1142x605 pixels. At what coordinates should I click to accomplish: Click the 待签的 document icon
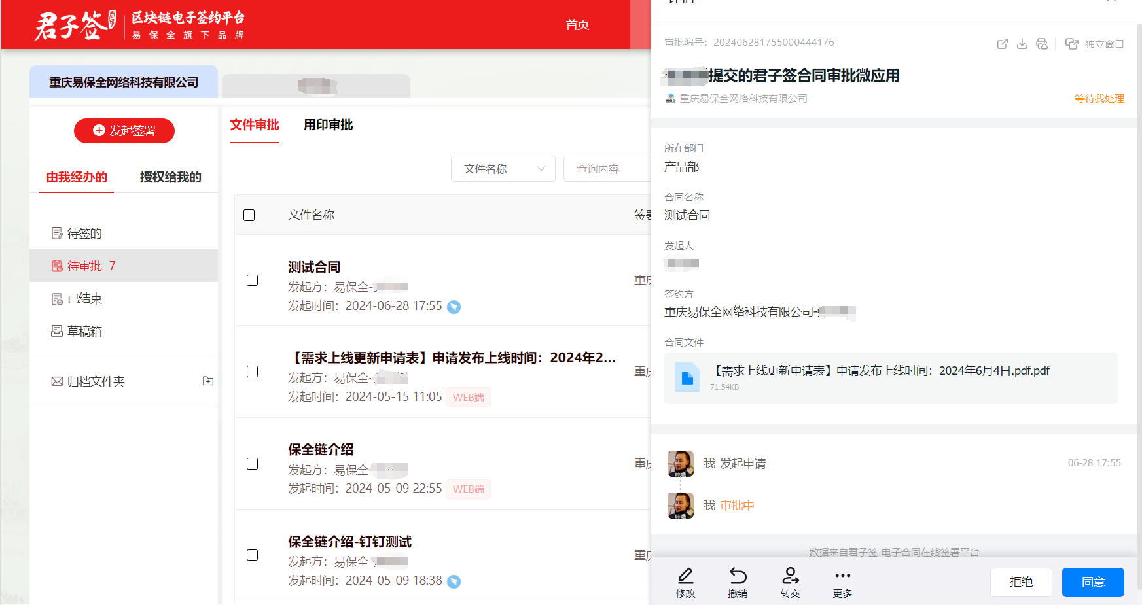click(x=57, y=233)
